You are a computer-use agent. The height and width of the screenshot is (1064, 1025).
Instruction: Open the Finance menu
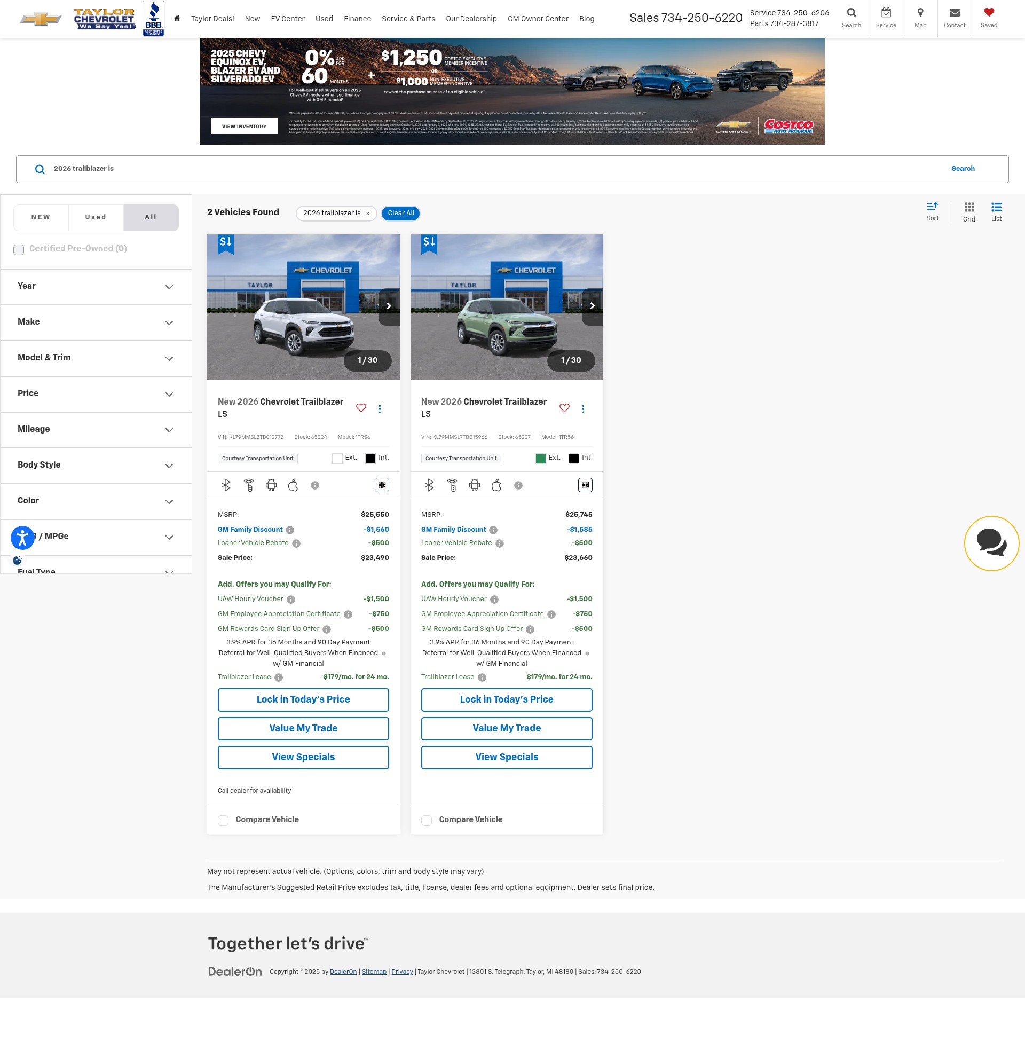[x=357, y=19]
